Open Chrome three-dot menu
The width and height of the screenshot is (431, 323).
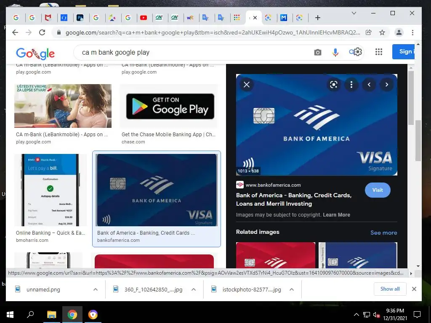point(412,32)
